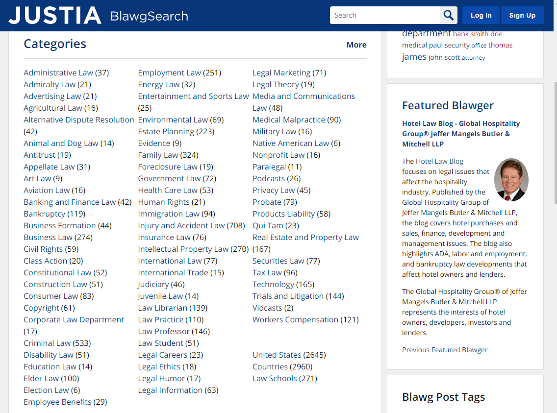Image resolution: width=557 pixels, height=413 pixels.
Task: Expand Categories with the More link
Action: 356,45
